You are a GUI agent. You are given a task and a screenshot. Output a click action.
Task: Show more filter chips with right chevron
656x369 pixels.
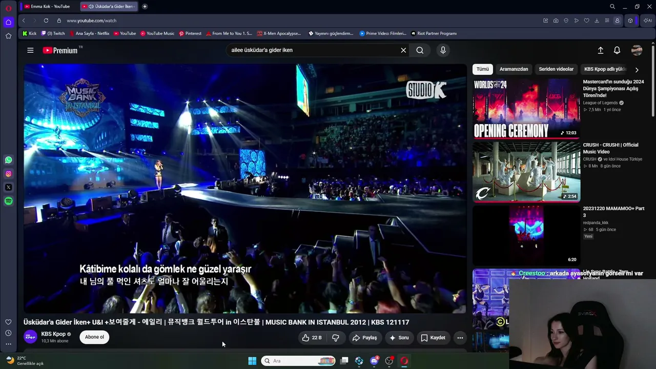[637, 70]
